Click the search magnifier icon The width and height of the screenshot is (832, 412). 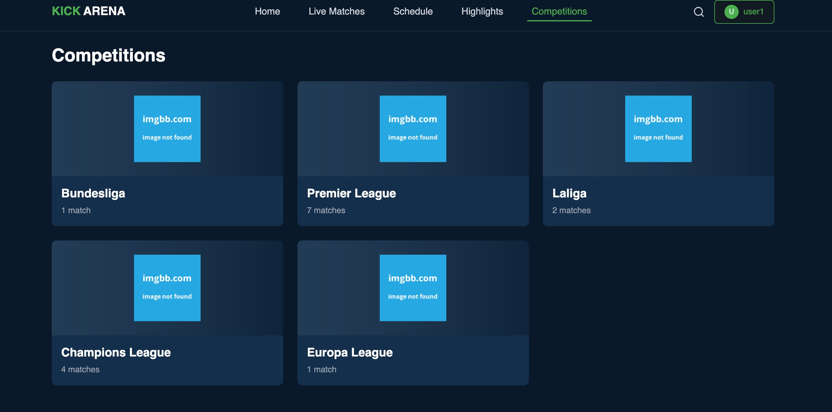point(699,12)
